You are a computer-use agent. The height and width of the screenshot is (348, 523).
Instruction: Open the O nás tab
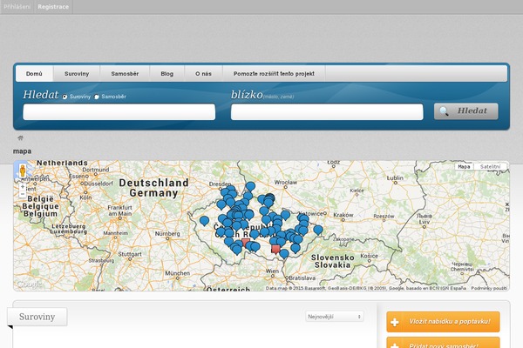point(203,74)
